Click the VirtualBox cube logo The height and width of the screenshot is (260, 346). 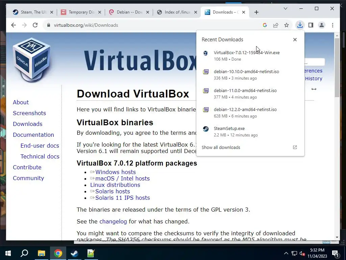31,60
